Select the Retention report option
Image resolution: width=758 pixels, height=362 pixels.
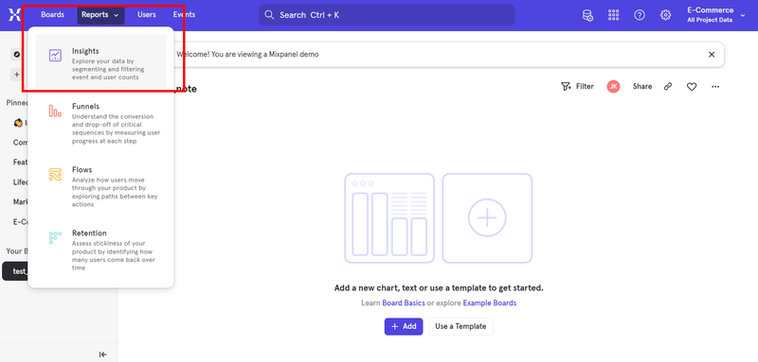click(x=101, y=250)
